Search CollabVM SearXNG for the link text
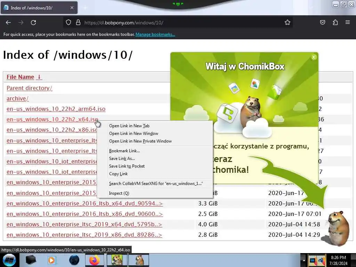Viewport: 356px width, 267px height. [x=156, y=184]
